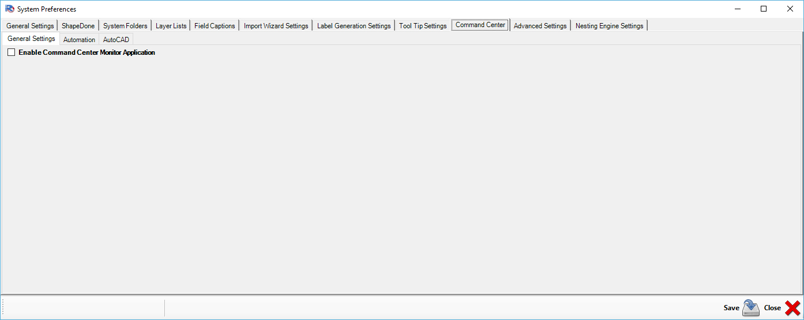Open the Automation sub-tab

pos(79,40)
